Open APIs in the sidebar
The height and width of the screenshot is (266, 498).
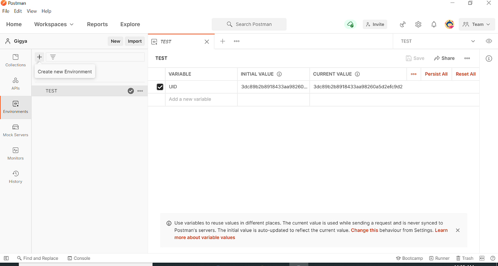click(x=16, y=84)
